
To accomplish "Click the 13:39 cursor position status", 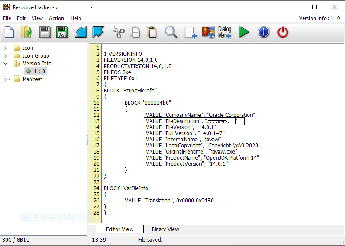I will tap(99, 239).
